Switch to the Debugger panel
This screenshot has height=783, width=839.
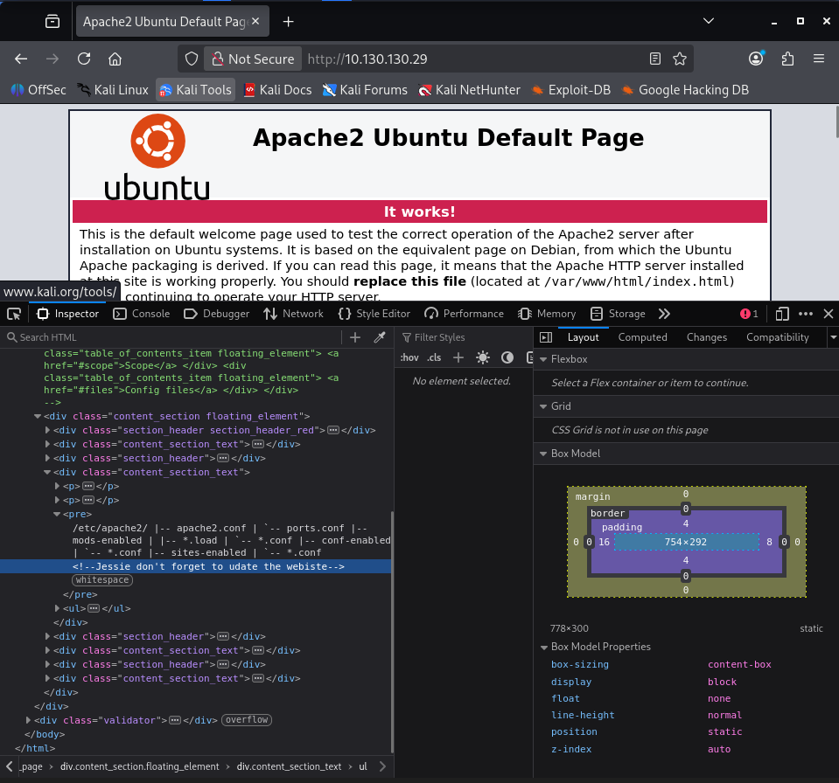[217, 314]
